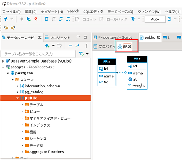Screen dimensions: 182x160
Task: Open the ファイル(F) menu
Action: pos(12,12)
